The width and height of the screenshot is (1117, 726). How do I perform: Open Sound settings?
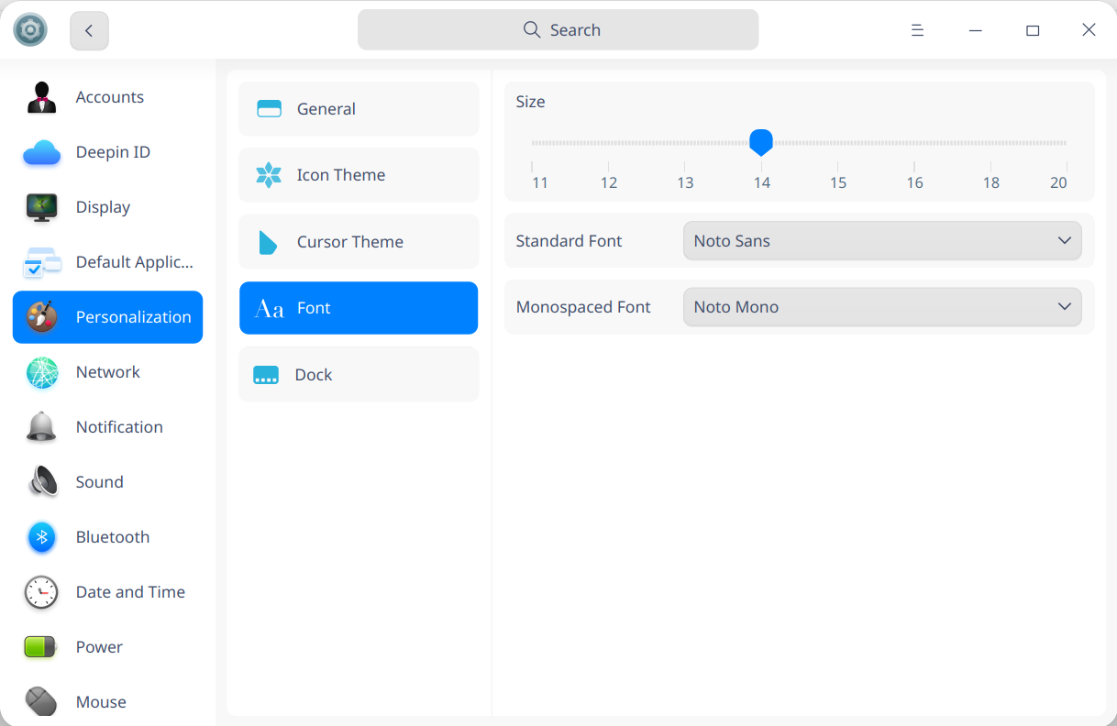tap(108, 482)
